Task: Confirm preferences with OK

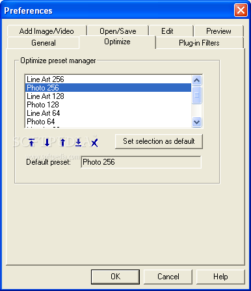Action: coord(115,277)
